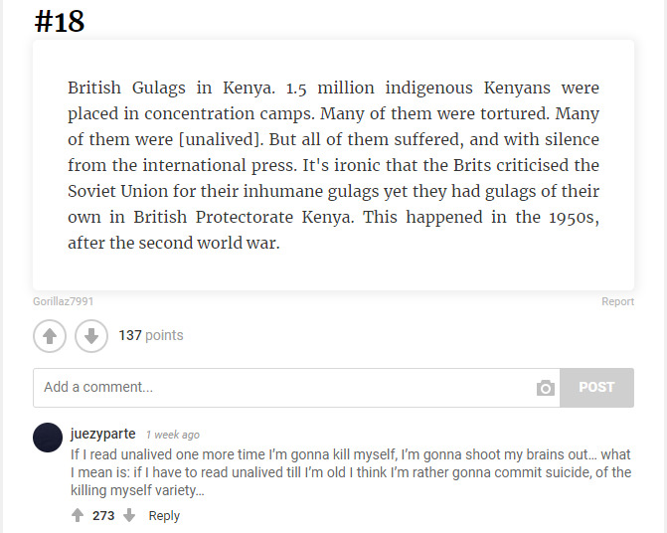
Task: Open juezyparte's round avatar
Action: tap(48, 438)
